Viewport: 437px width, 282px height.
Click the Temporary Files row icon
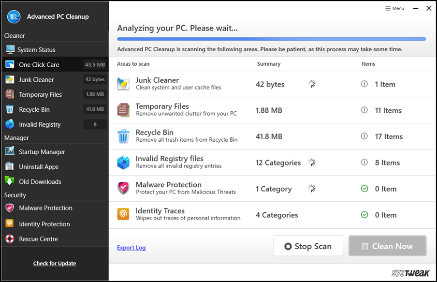(123, 110)
